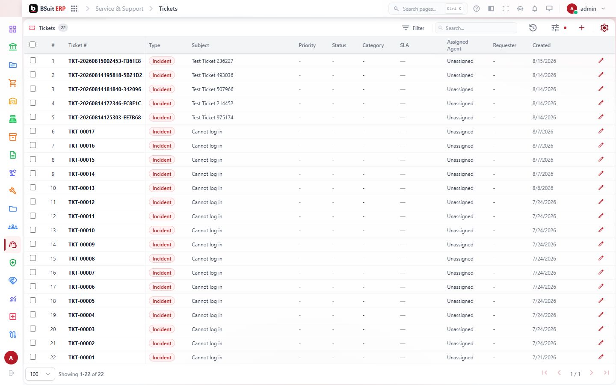Expand the admin user menu
Image resolution: width=616 pixels, height=385 pixels.
[586, 9]
